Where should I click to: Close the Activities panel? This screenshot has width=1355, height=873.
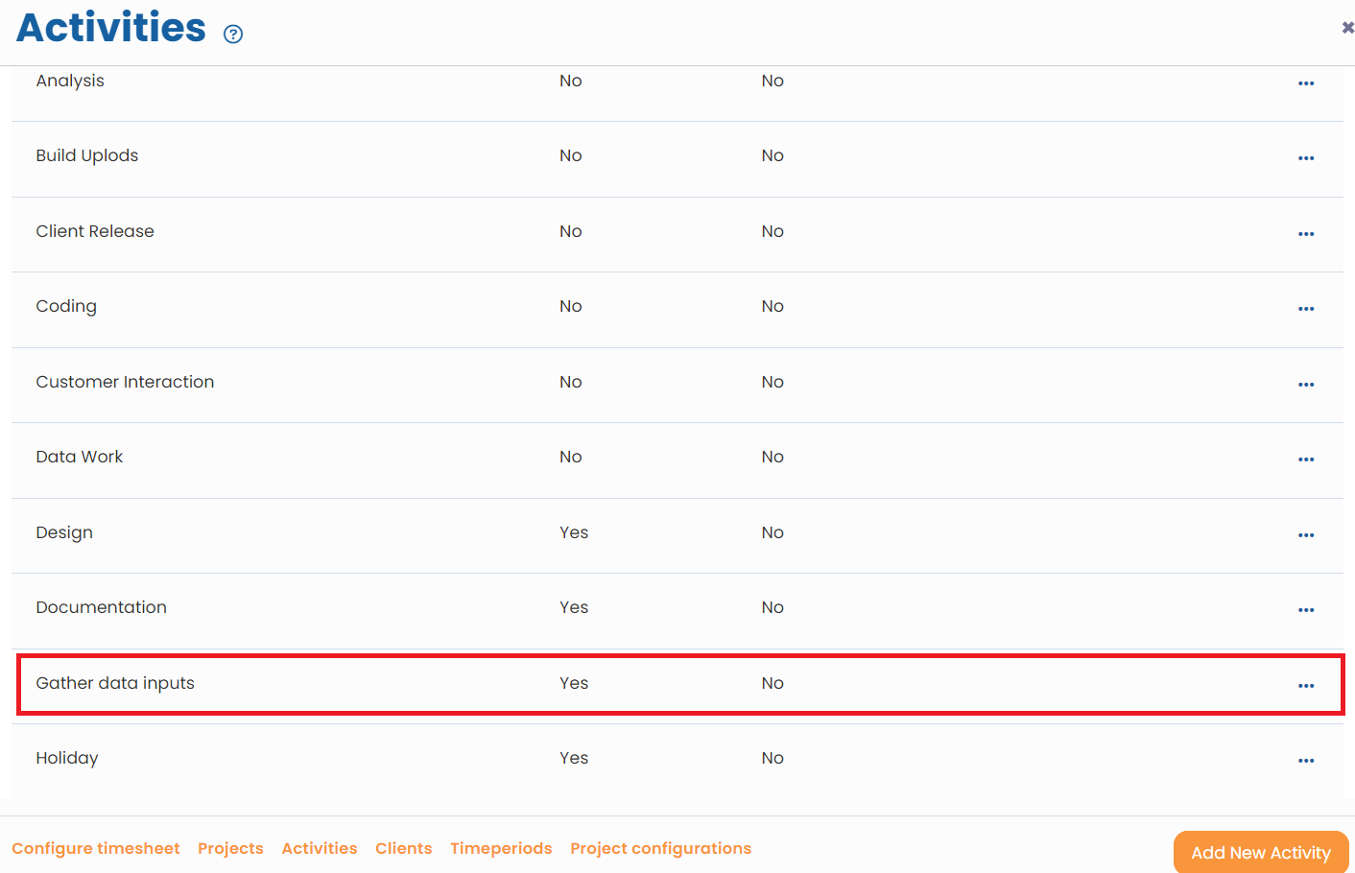1347,28
